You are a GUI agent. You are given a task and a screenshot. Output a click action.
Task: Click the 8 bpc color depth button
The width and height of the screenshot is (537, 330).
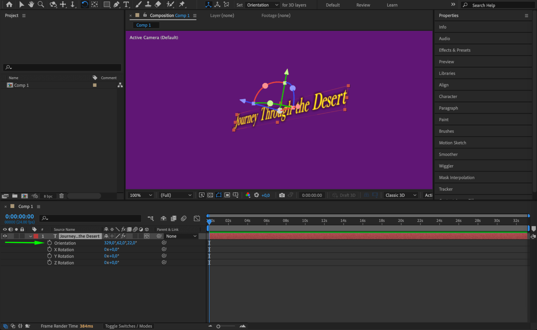pyautogui.click(x=48, y=196)
